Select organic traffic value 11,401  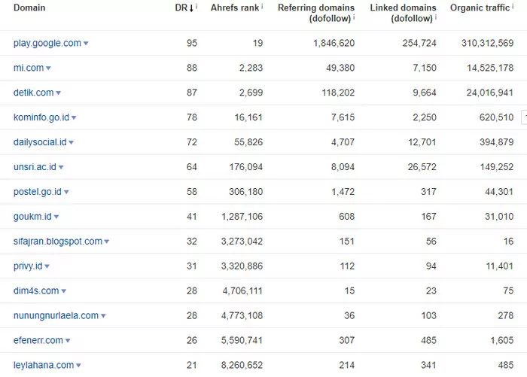[500, 266]
